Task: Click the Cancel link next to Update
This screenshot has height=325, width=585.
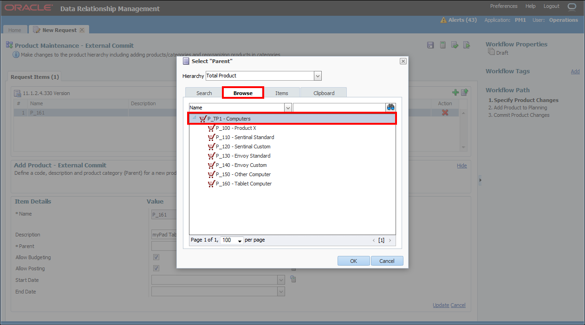Action: click(x=458, y=305)
